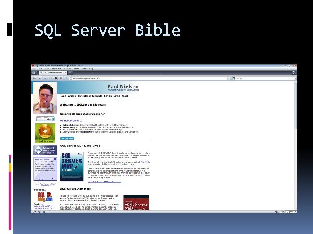
Task: Click the Fast Forward button
Action: (x=50, y=78)
